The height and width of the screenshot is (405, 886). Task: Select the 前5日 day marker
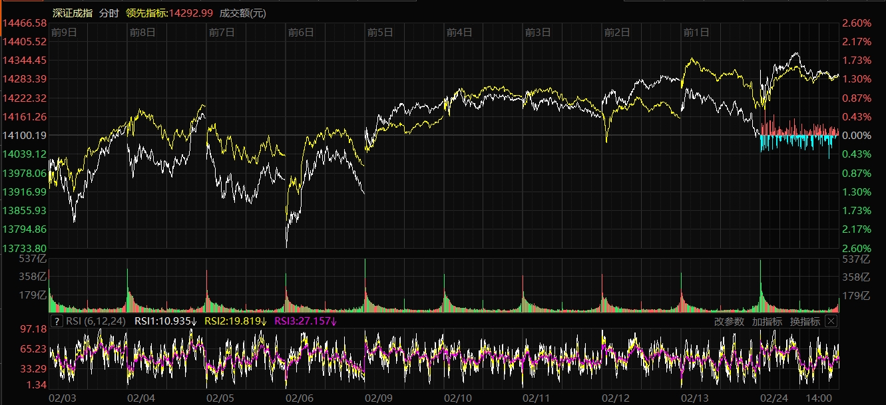click(380, 32)
